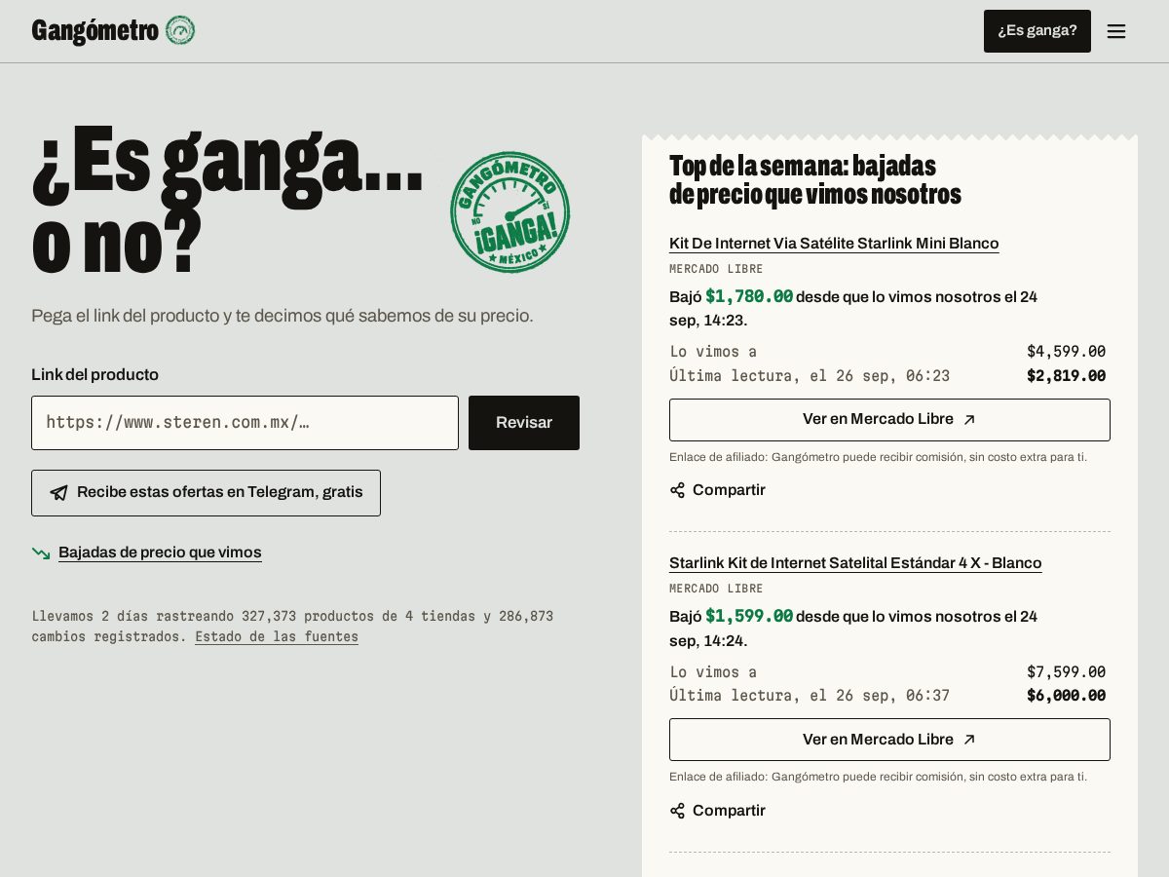
Task: Click the downward trend arrow icon
Action: point(41,553)
